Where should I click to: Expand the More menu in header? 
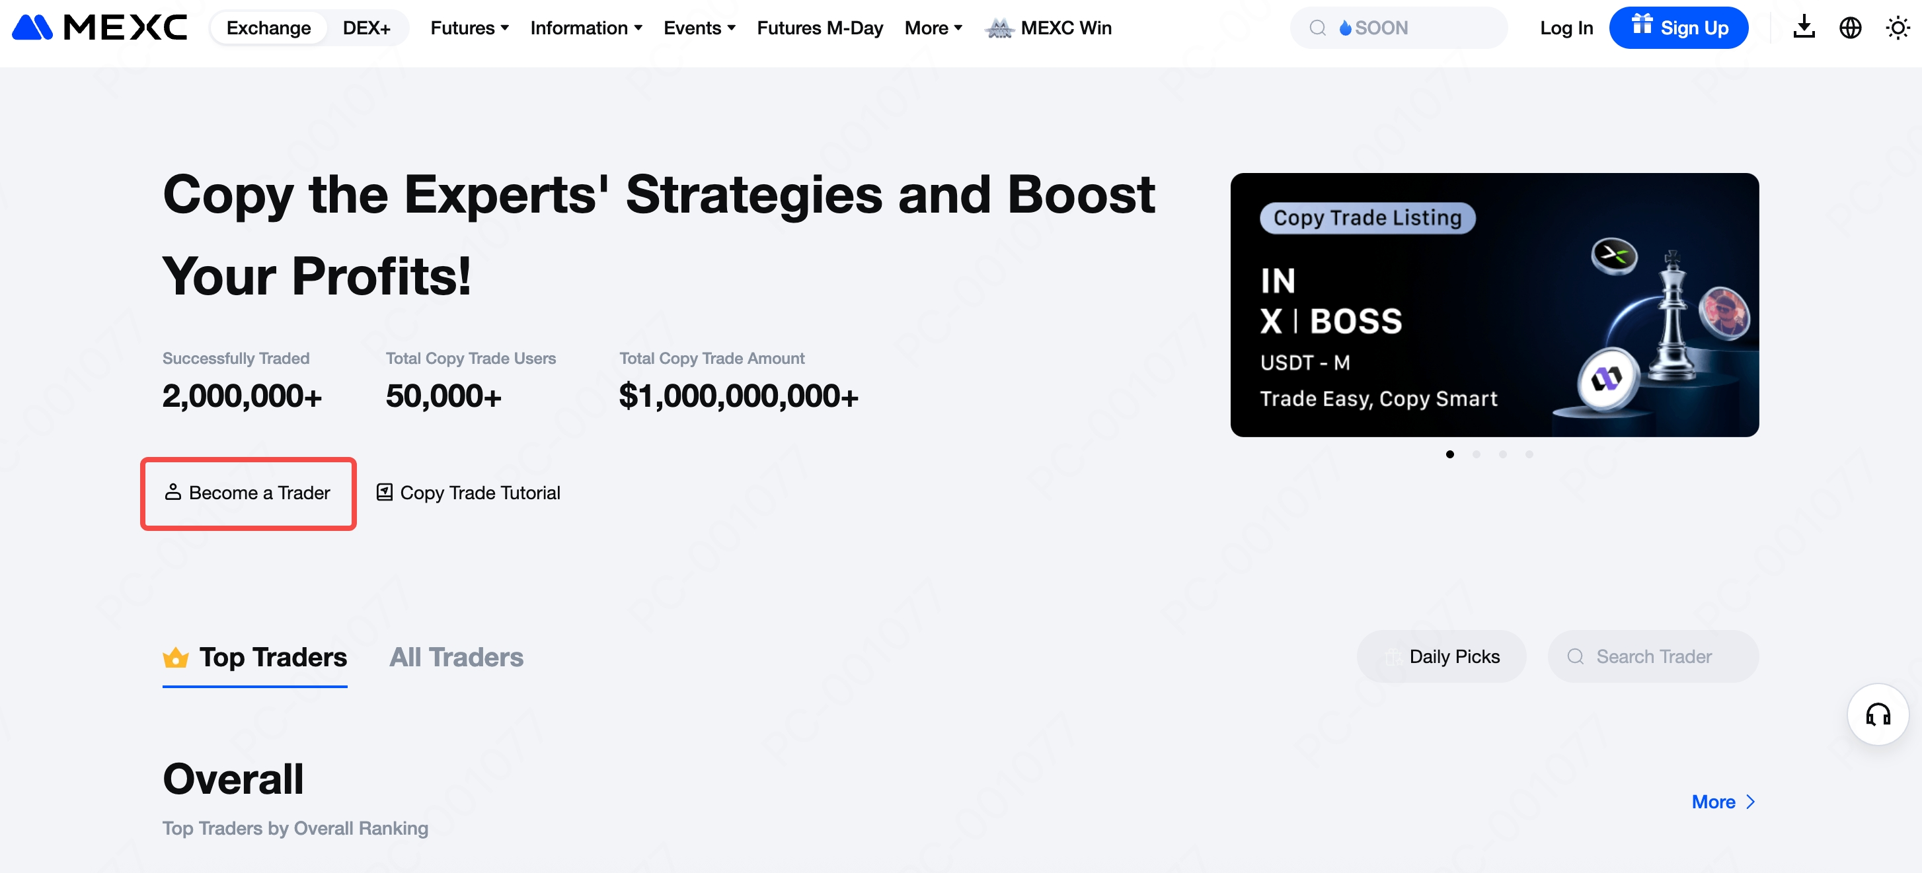pos(933,28)
